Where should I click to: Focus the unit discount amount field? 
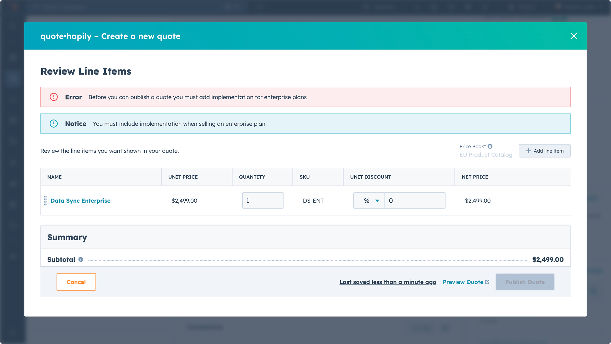tap(415, 200)
